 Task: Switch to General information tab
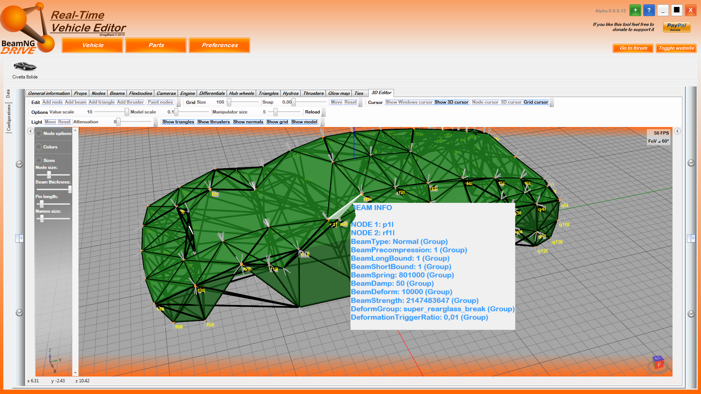pyautogui.click(x=49, y=93)
